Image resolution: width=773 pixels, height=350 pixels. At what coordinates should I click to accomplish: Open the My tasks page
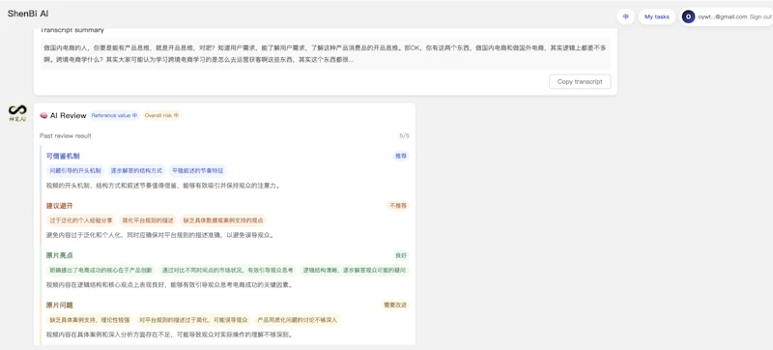click(x=657, y=16)
